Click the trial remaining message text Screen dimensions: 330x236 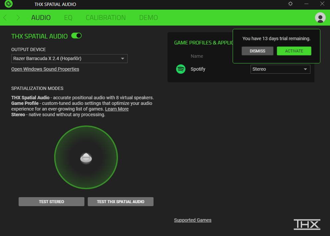click(x=276, y=39)
